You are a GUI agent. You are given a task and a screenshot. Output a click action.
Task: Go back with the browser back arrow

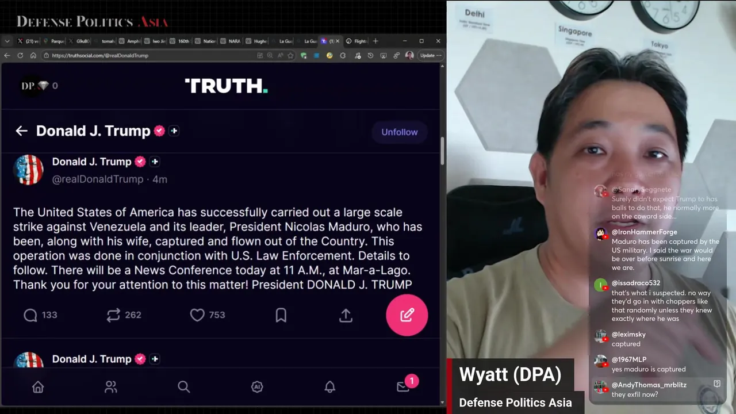7,55
